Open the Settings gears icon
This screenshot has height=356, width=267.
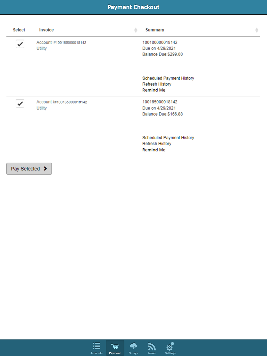[x=170, y=346]
